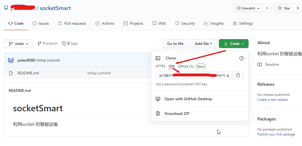Click Download ZIP
This screenshot has height=146, width=302.
[x=177, y=114]
